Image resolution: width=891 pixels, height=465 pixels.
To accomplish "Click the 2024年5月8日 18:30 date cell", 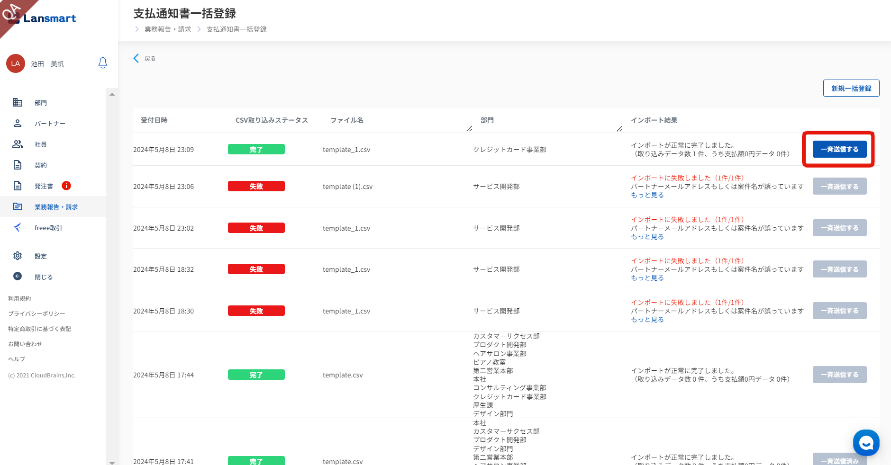I will coord(164,311).
